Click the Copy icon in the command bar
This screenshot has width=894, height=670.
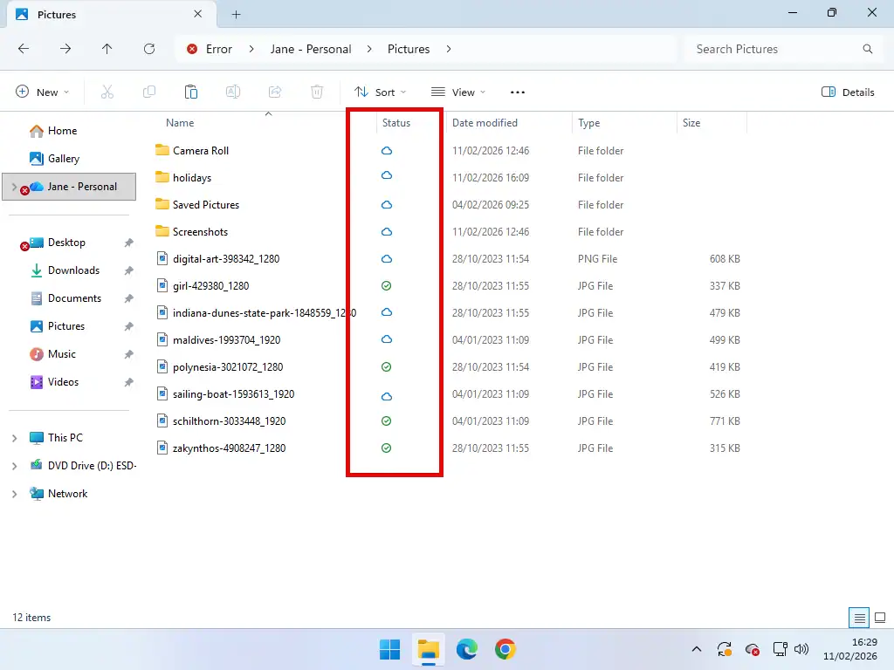149,92
